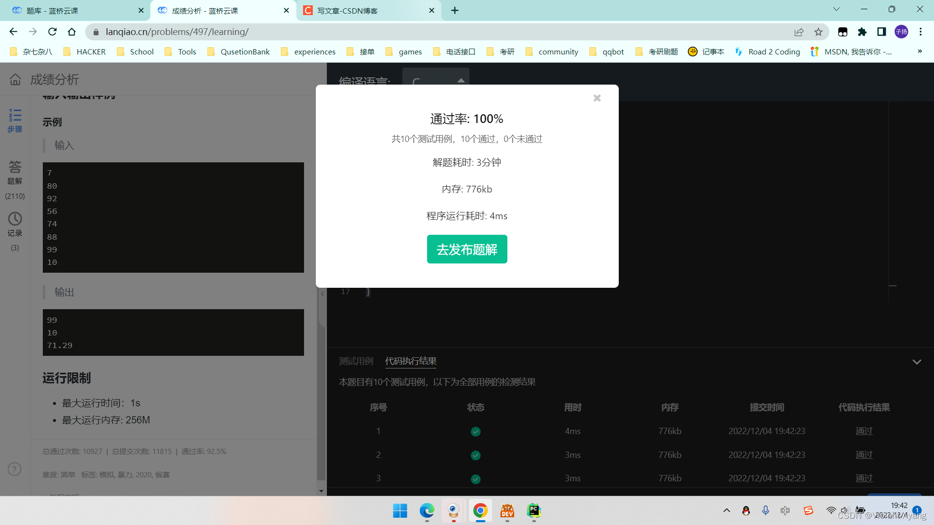Bookmark this page with star icon
Viewport: 934px width, 525px height.
[x=818, y=32]
